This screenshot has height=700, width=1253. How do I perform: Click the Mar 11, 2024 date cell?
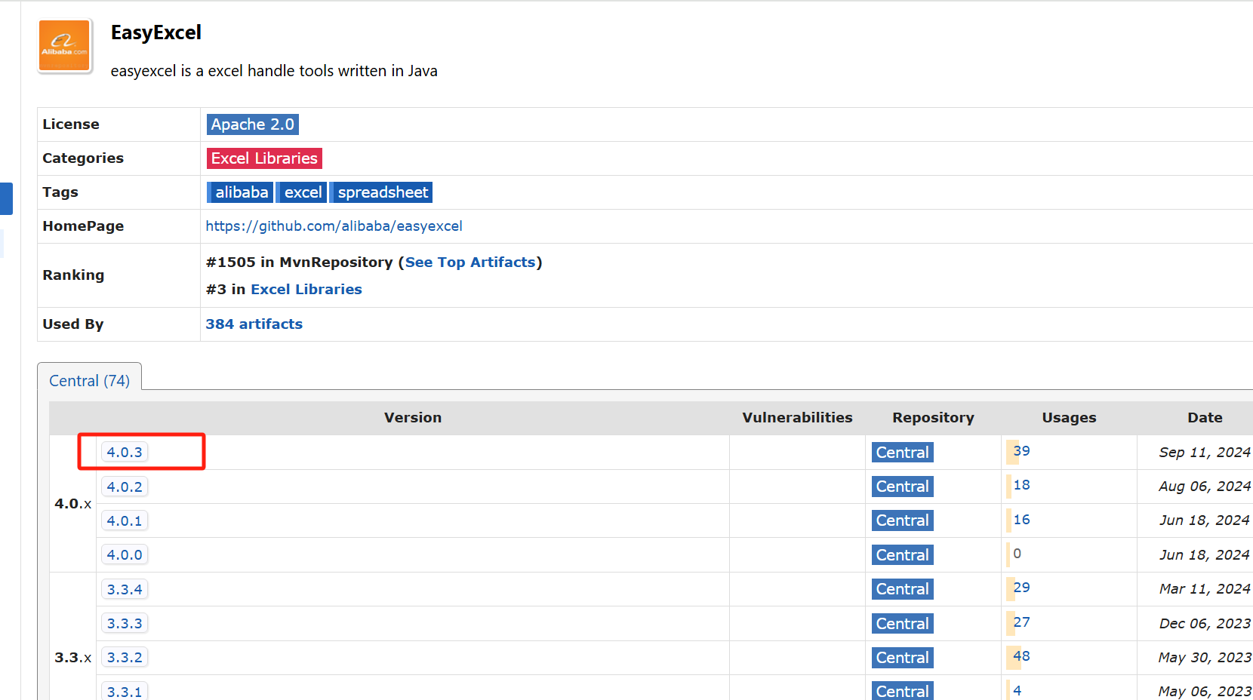coord(1205,589)
